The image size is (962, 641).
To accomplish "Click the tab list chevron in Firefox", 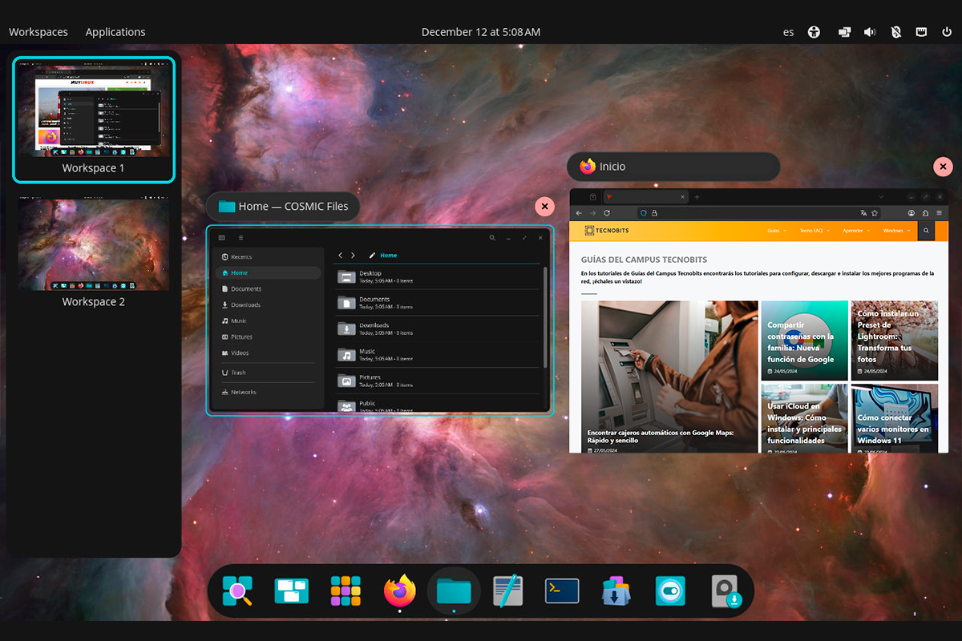I will pyautogui.click(x=881, y=196).
